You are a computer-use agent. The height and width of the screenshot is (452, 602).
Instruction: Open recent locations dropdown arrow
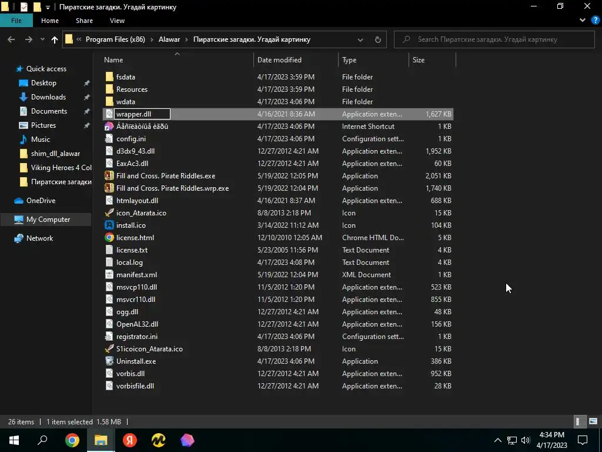[x=42, y=39]
